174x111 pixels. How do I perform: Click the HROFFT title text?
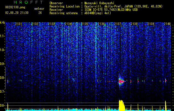coord(28,2)
